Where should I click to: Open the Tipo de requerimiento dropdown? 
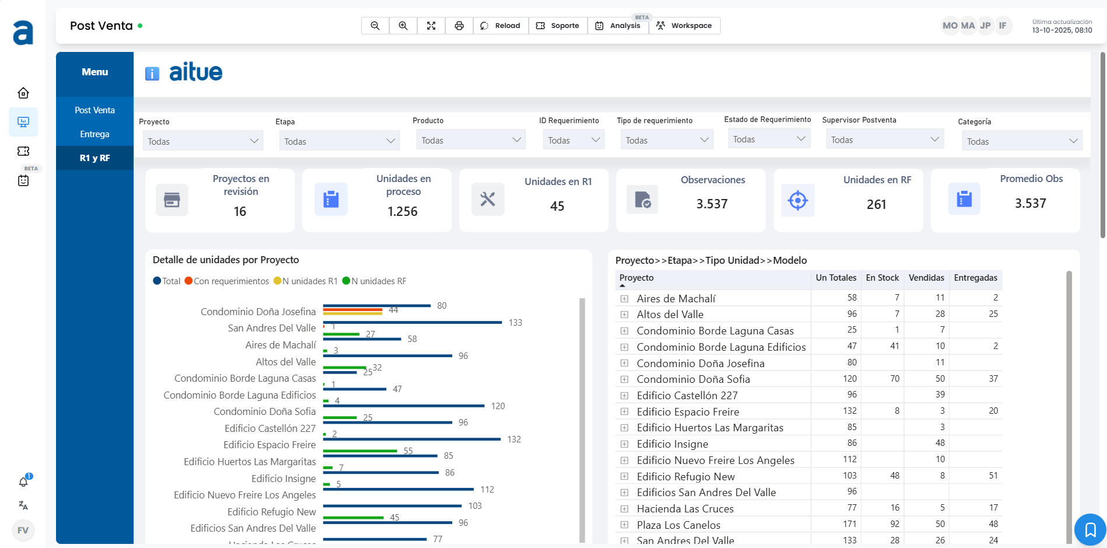pos(666,141)
